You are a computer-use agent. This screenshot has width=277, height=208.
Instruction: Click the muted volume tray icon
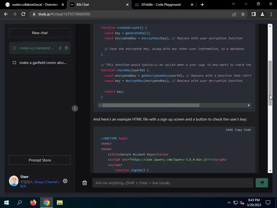click(x=242, y=203)
